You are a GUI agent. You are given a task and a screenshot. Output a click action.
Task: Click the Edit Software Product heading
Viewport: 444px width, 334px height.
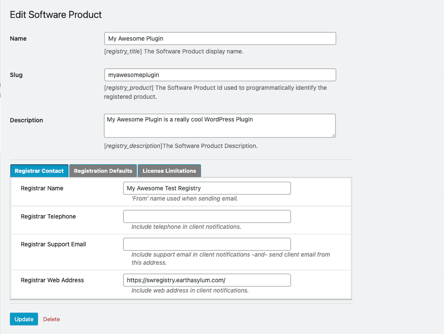56,15
